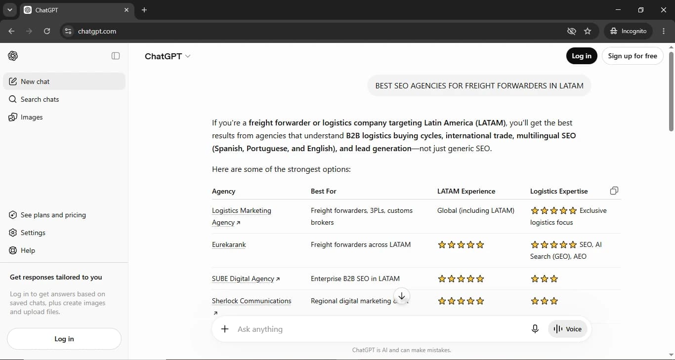Expand the ChatGPT model dropdown

[168, 56]
